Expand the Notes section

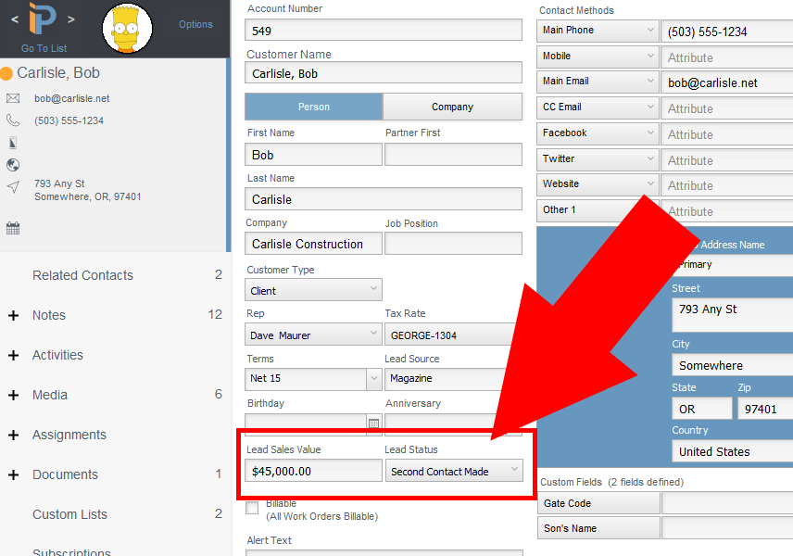13,315
